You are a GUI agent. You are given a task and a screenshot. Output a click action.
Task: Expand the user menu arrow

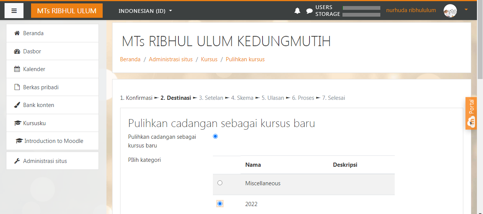pos(466,9)
